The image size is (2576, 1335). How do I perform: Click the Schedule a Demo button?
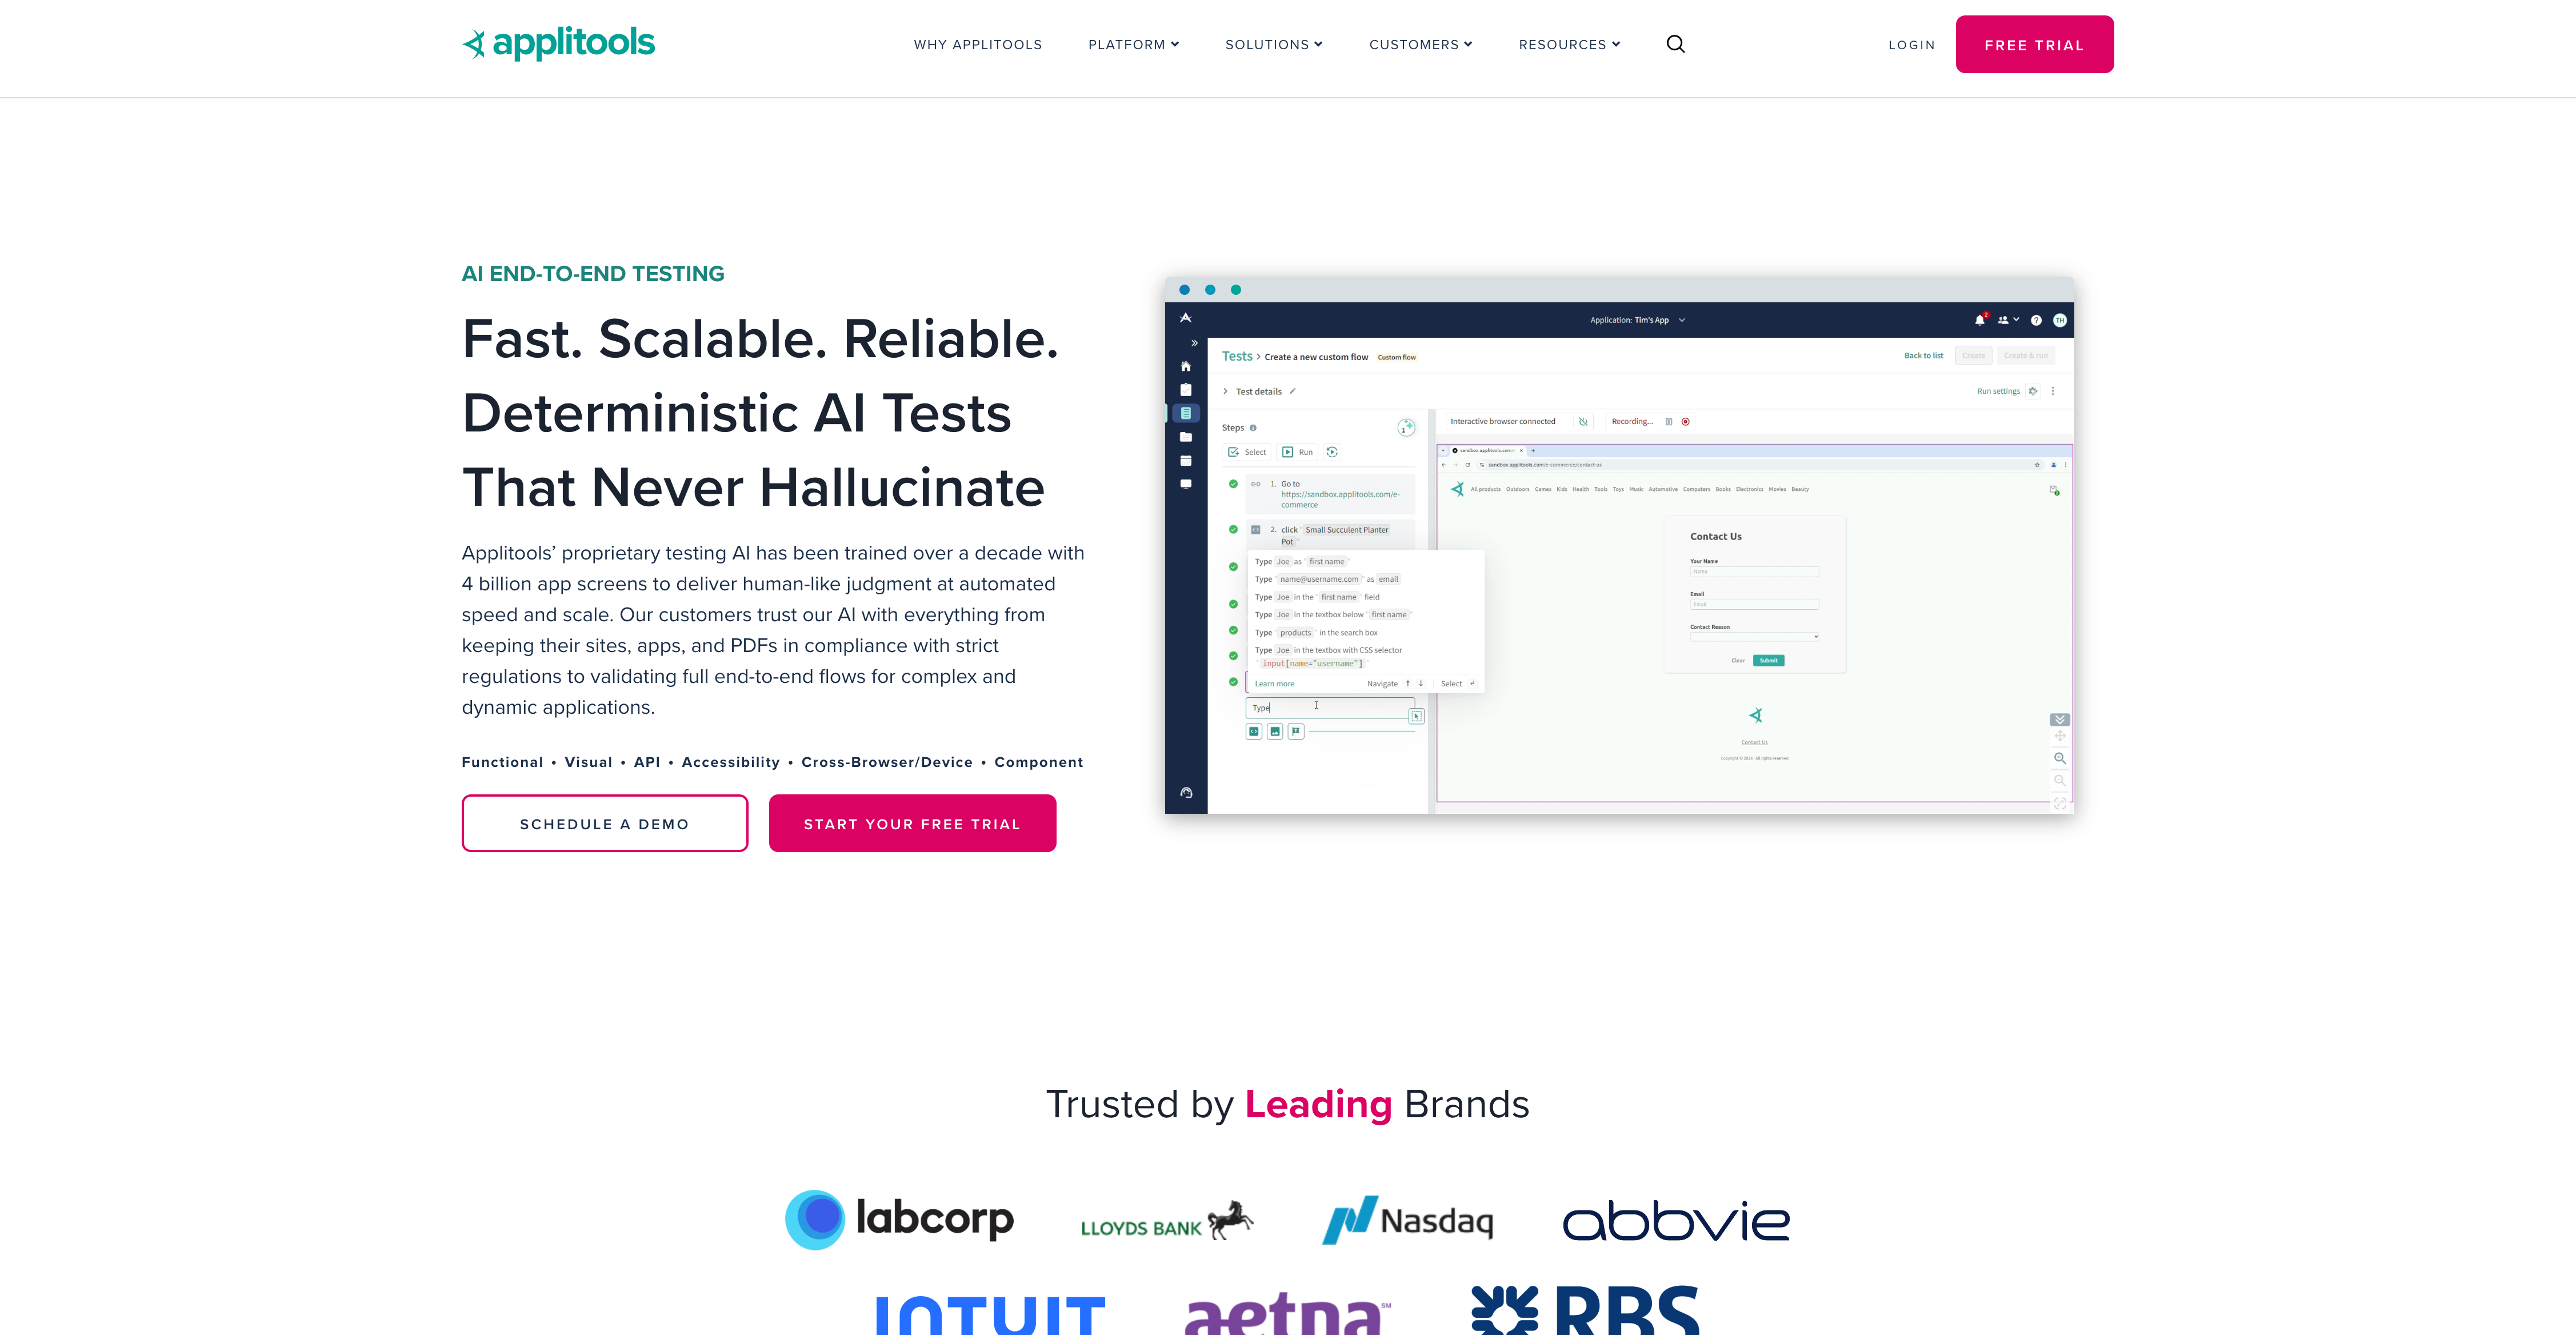pyautogui.click(x=604, y=823)
